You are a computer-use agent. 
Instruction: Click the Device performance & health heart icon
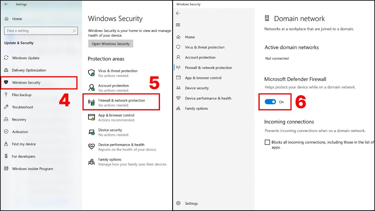91,147
